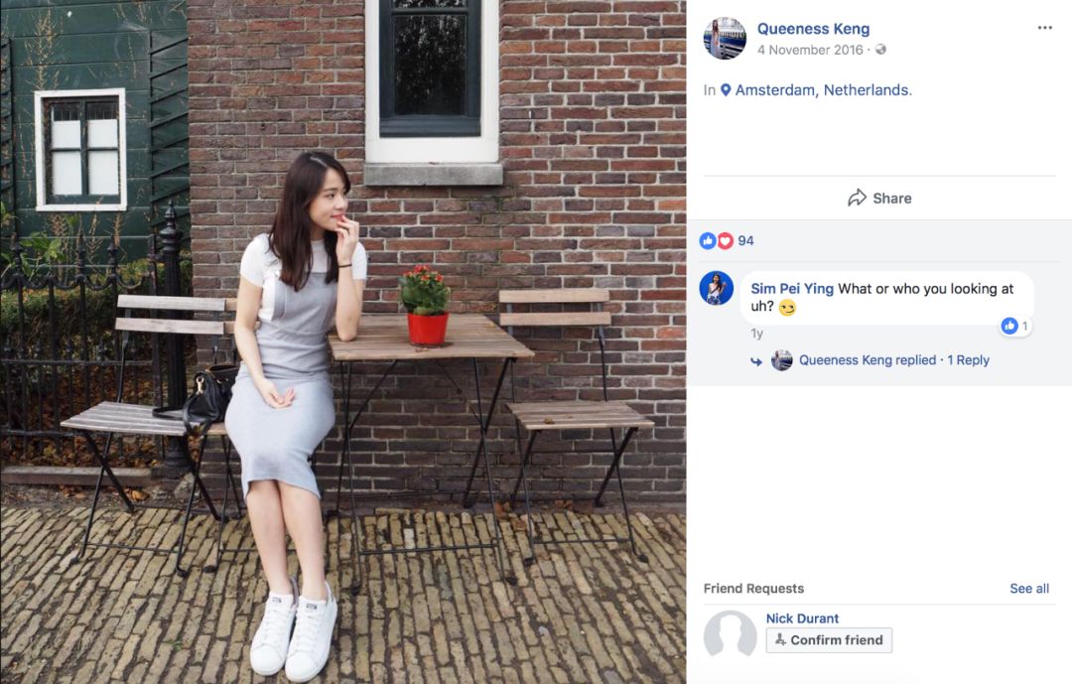This screenshot has height=684, width=1072.
Task: Click the love heart reaction icon
Action: click(x=725, y=241)
